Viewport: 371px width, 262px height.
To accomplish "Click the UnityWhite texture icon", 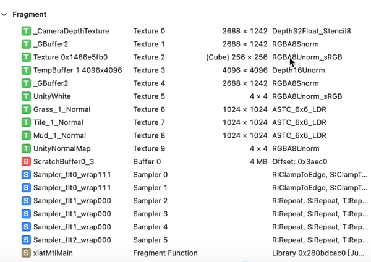I will click(26, 96).
